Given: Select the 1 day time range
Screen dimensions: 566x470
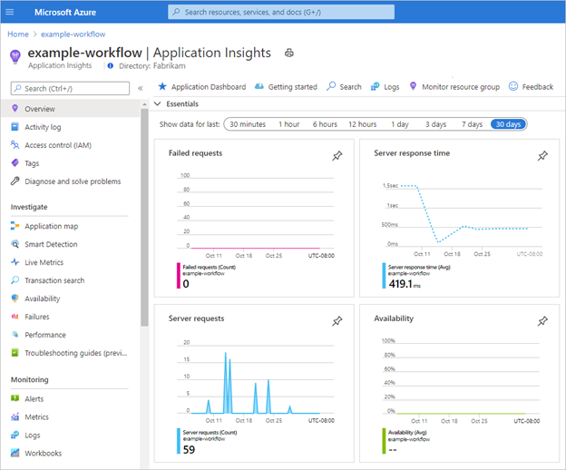Looking at the screenshot, I should coord(400,124).
